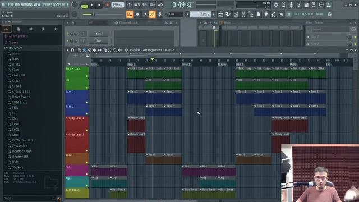Click the main volume slider handle
The height and width of the screenshot is (202, 359).
(x=93, y=15)
